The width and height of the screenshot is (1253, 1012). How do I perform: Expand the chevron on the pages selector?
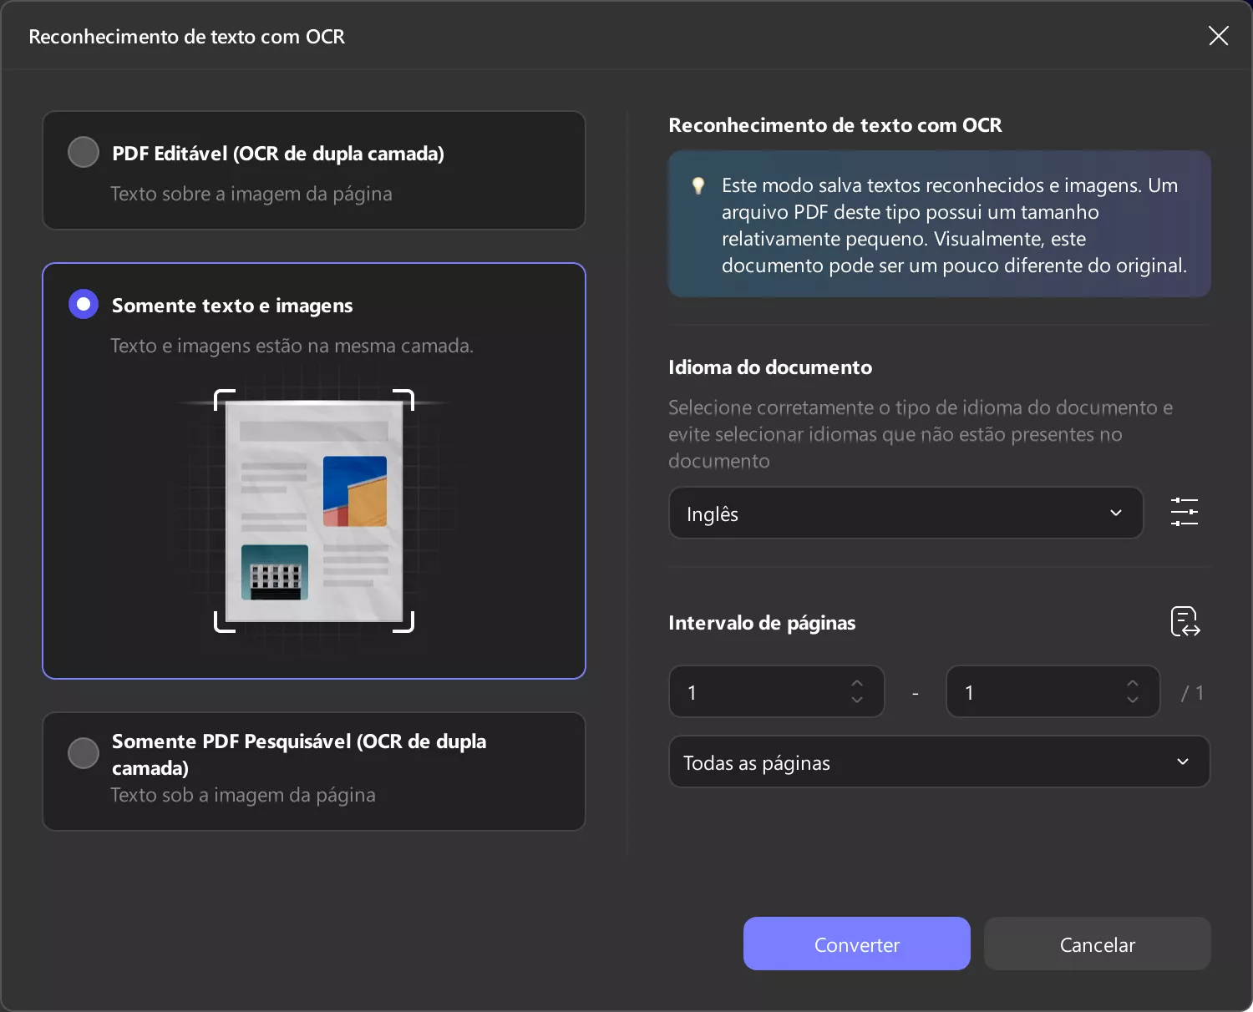tap(1183, 762)
